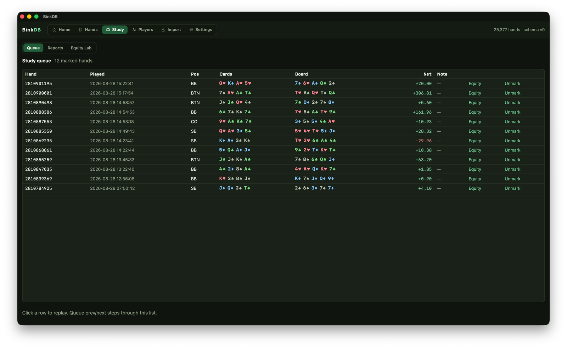Screen dimensions: 567x348
Task: Open Equity for hand 2810887553
Action: pyautogui.click(x=475, y=122)
